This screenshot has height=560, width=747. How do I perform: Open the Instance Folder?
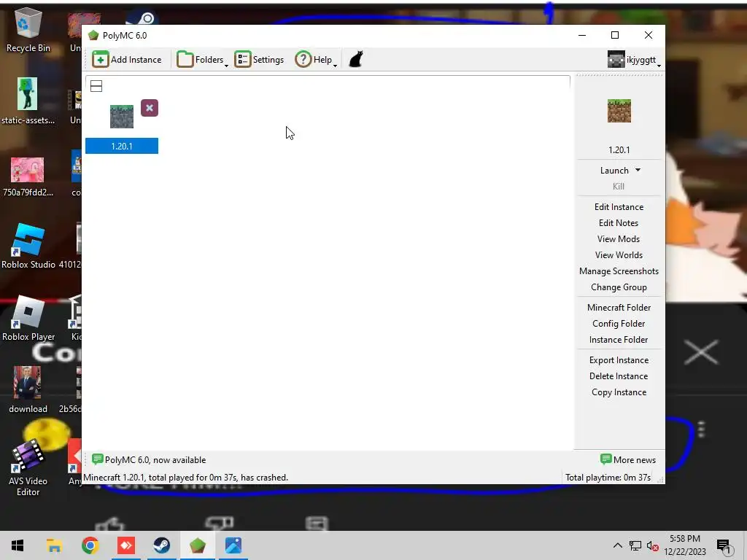point(619,340)
